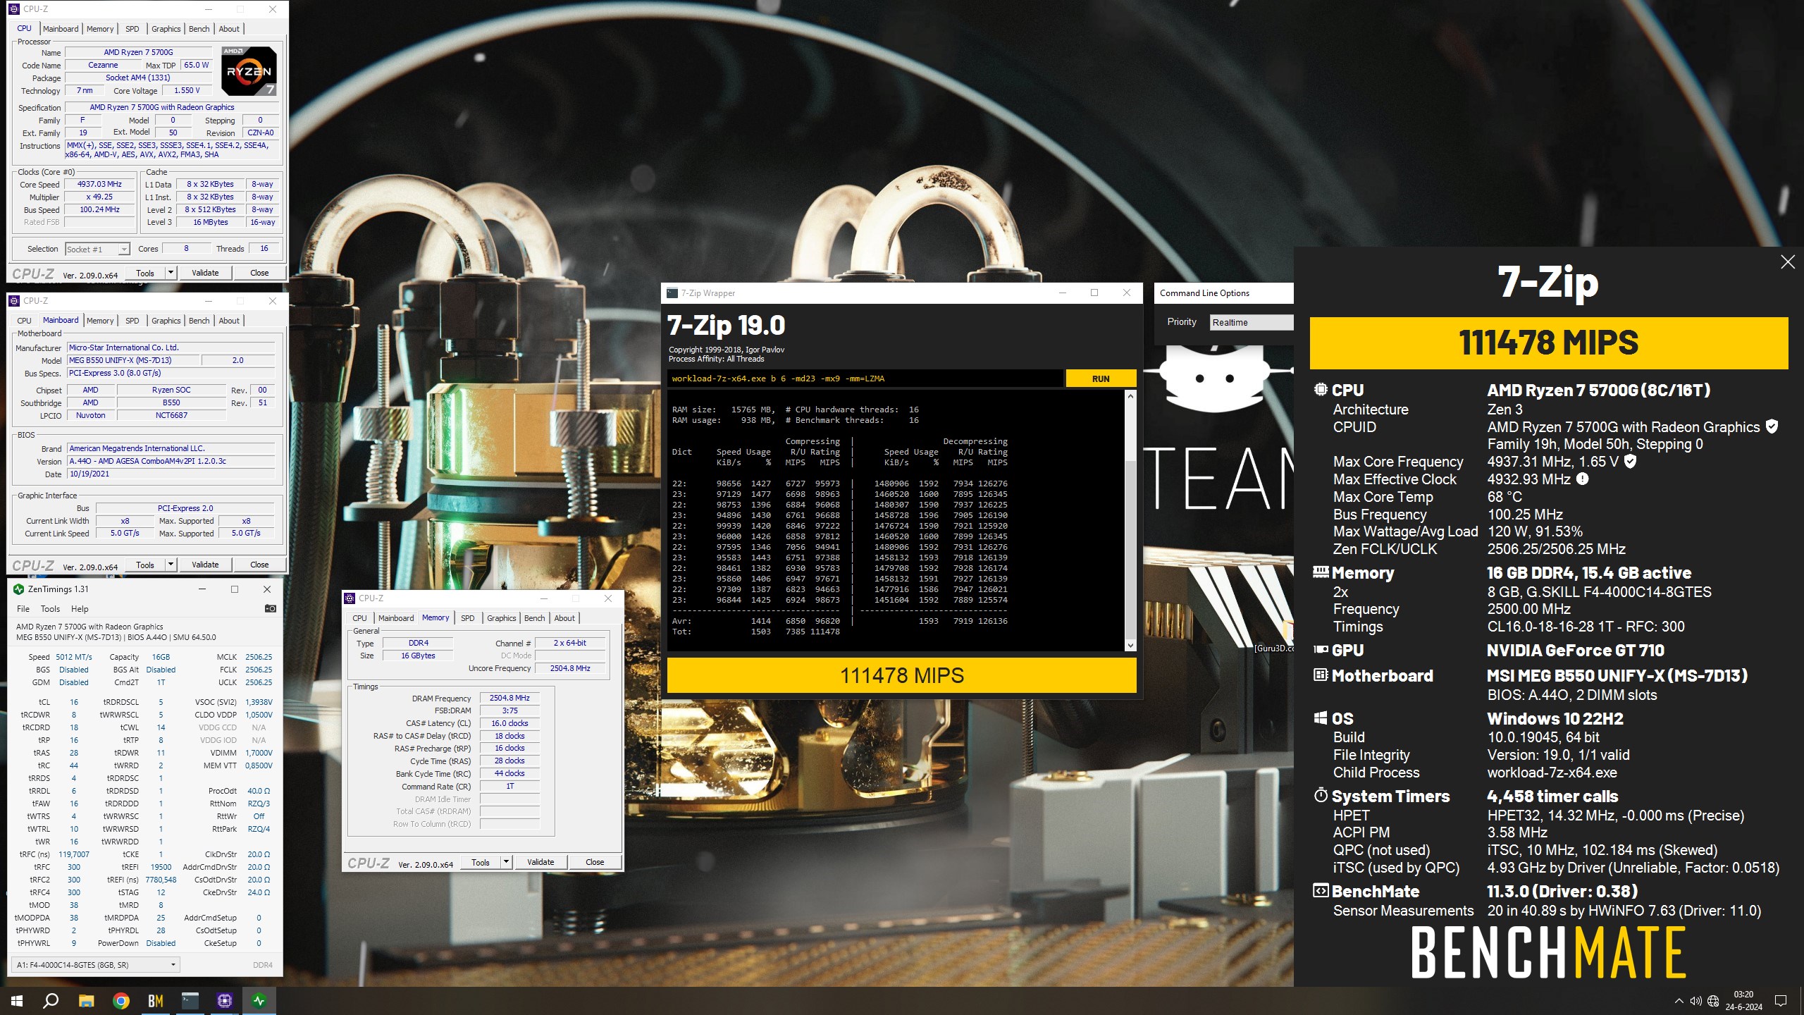The width and height of the screenshot is (1804, 1015).
Task: Open Windows Start menu
Action: [x=17, y=1000]
